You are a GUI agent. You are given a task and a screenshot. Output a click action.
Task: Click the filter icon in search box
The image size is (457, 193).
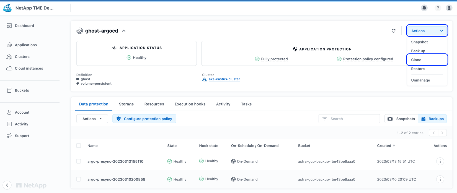point(325,119)
